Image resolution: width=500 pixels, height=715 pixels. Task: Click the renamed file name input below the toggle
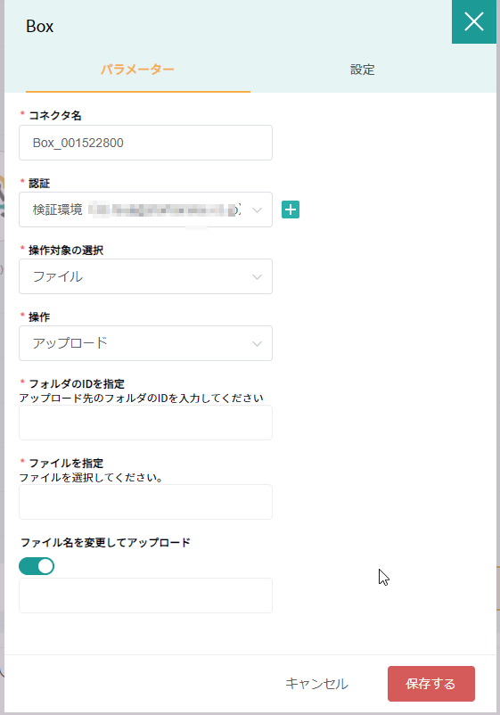click(145, 596)
